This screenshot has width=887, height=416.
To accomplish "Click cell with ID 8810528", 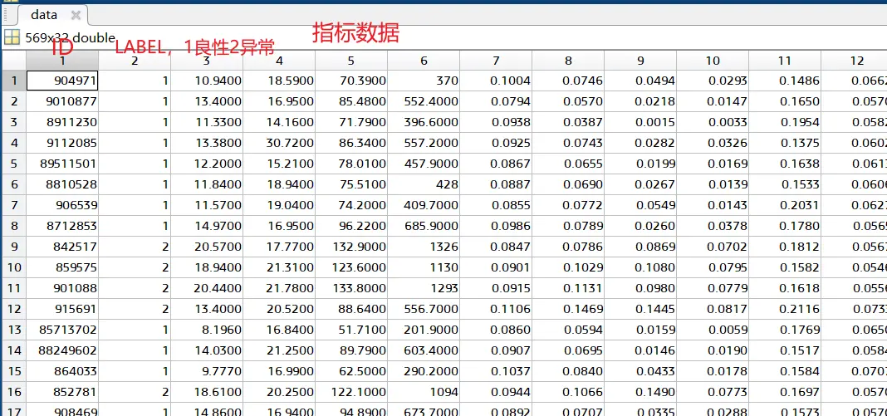I will pos(62,184).
